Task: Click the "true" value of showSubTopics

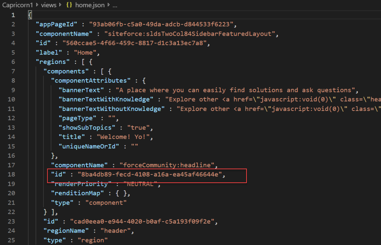Action: tap(139, 128)
